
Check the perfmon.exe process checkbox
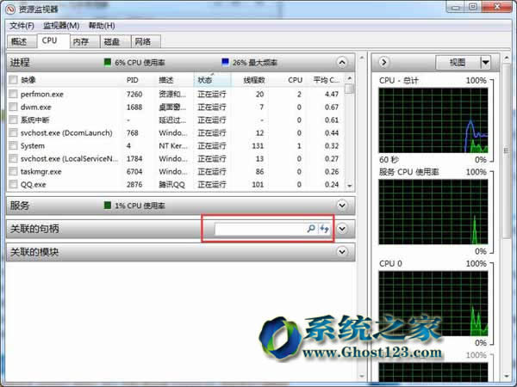click(x=13, y=94)
